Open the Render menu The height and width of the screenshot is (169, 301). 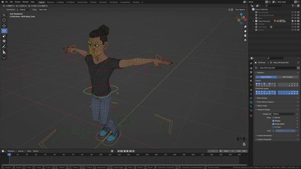click(17, 2)
